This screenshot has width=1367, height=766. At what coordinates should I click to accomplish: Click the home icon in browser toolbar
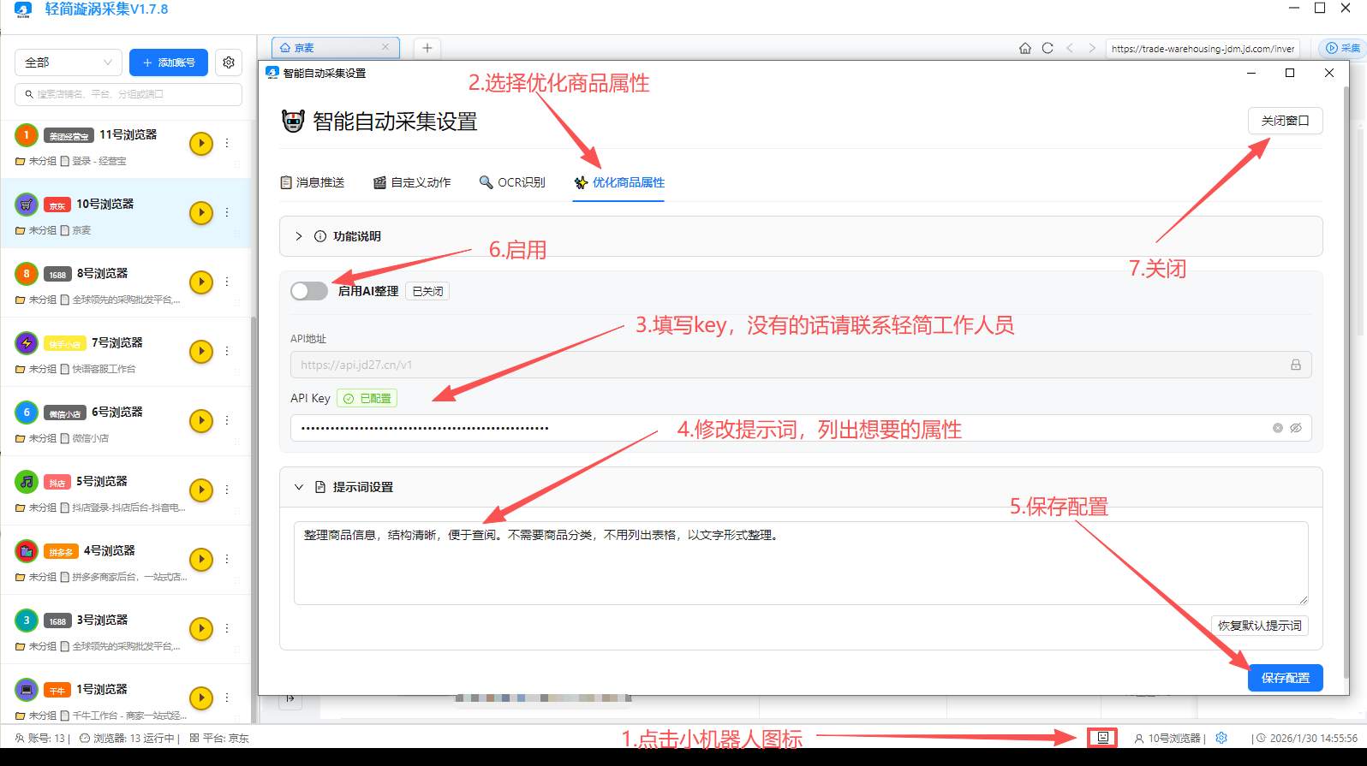pyautogui.click(x=1024, y=48)
